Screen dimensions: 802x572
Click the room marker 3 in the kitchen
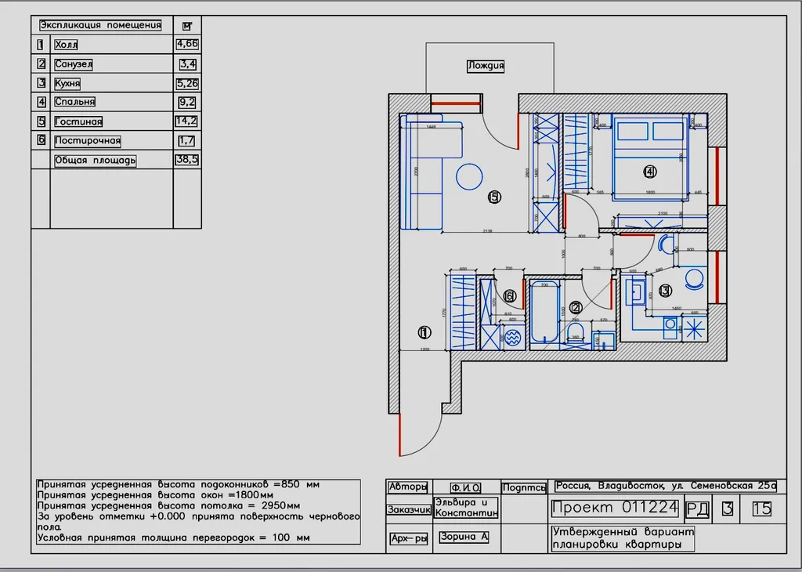[664, 291]
